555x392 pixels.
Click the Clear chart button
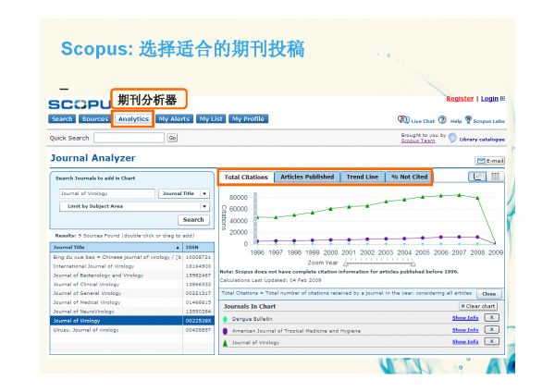pos(478,306)
